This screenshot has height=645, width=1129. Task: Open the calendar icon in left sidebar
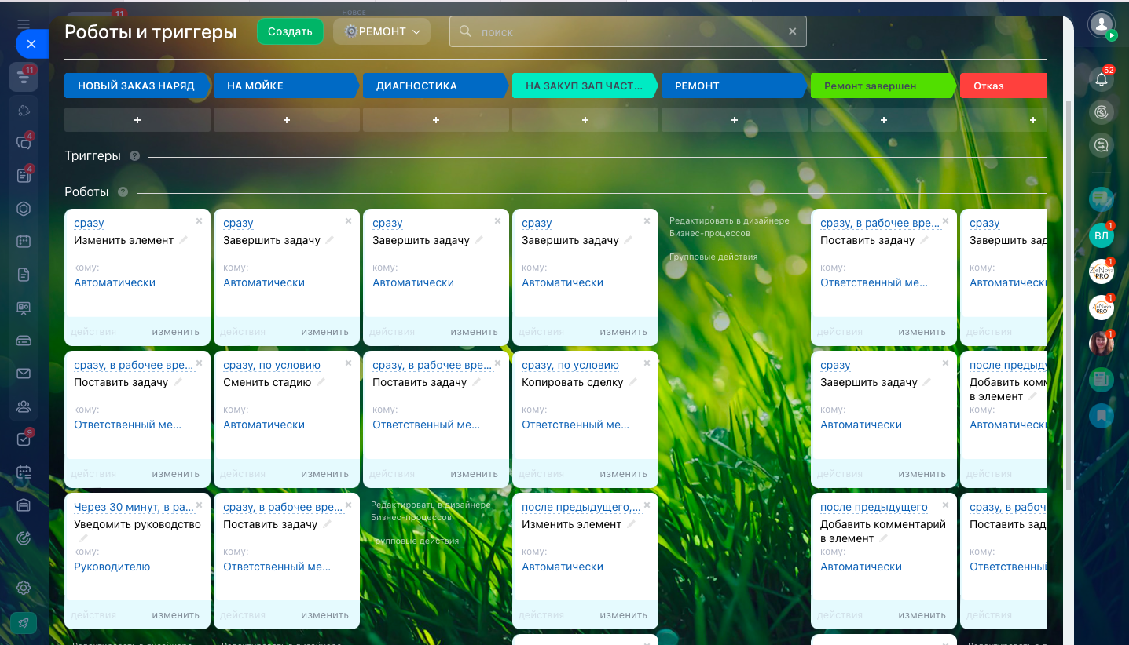[x=24, y=242]
